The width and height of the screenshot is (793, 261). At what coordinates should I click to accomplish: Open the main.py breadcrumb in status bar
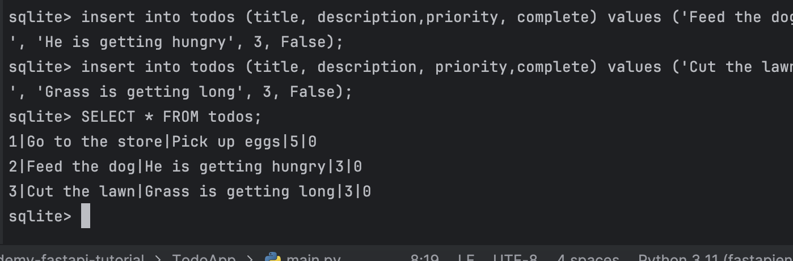(x=313, y=258)
